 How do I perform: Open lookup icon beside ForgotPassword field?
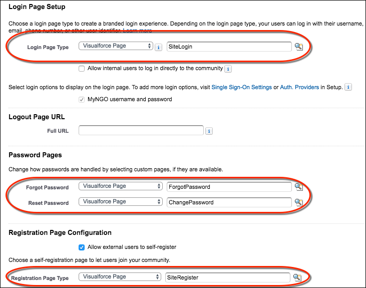pyautogui.click(x=298, y=187)
